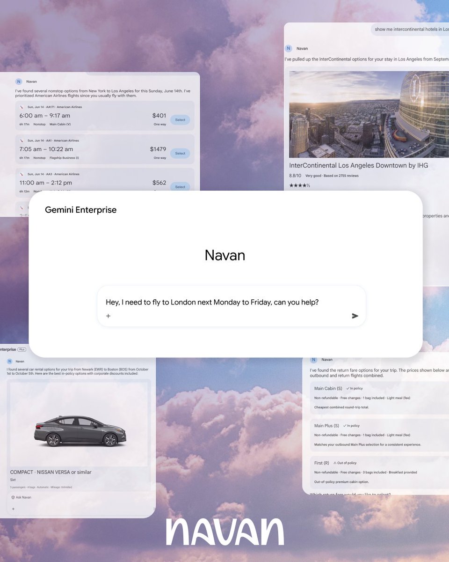Open InterContinental Los Angeles Downtown by IHG title

(x=359, y=165)
